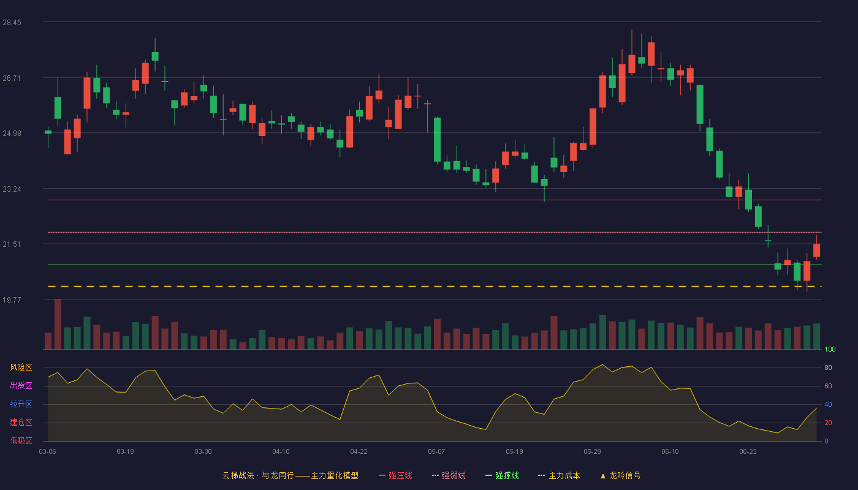
Task: Toggle the 主力成本 legend item
Action: pyautogui.click(x=559, y=475)
